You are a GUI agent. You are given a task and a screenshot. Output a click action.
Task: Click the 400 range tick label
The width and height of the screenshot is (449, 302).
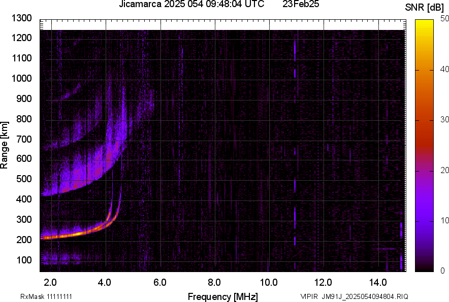tap(24, 199)
